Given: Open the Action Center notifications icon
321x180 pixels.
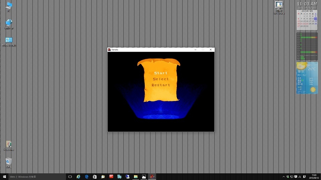Looking at the screenshot, I should [x=296, y=177].
